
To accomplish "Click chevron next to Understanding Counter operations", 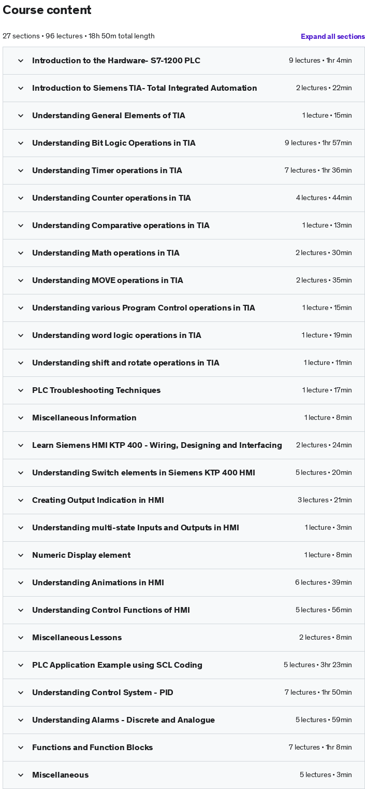I will tap(21, 198).
